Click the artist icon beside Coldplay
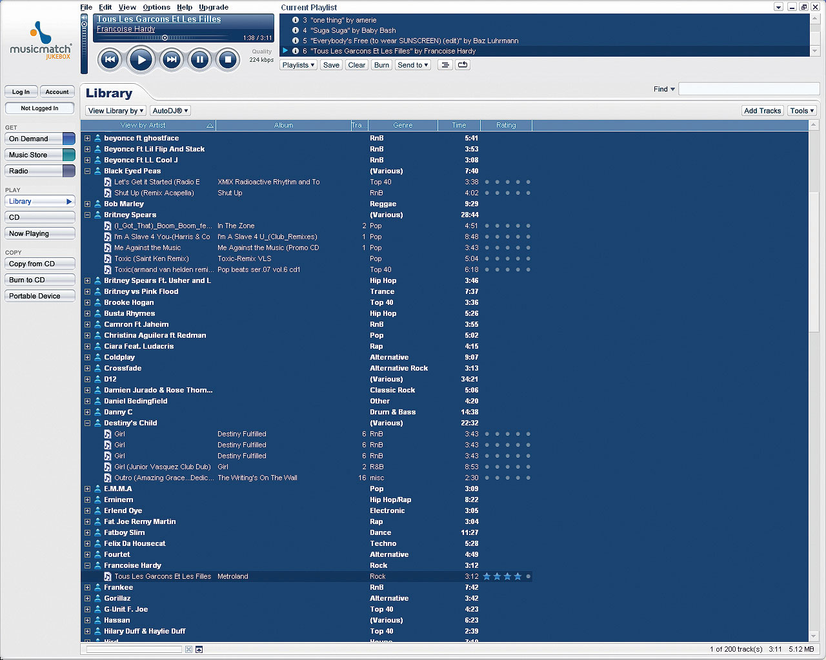This screenshot has width=826, height=660. [x=97, y=357]
